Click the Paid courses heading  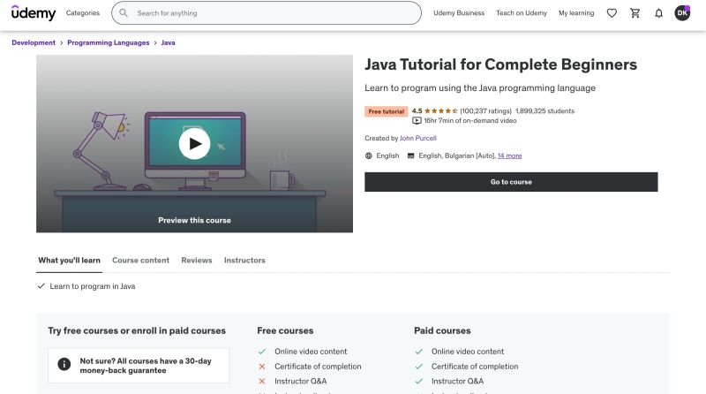(442, 331)
